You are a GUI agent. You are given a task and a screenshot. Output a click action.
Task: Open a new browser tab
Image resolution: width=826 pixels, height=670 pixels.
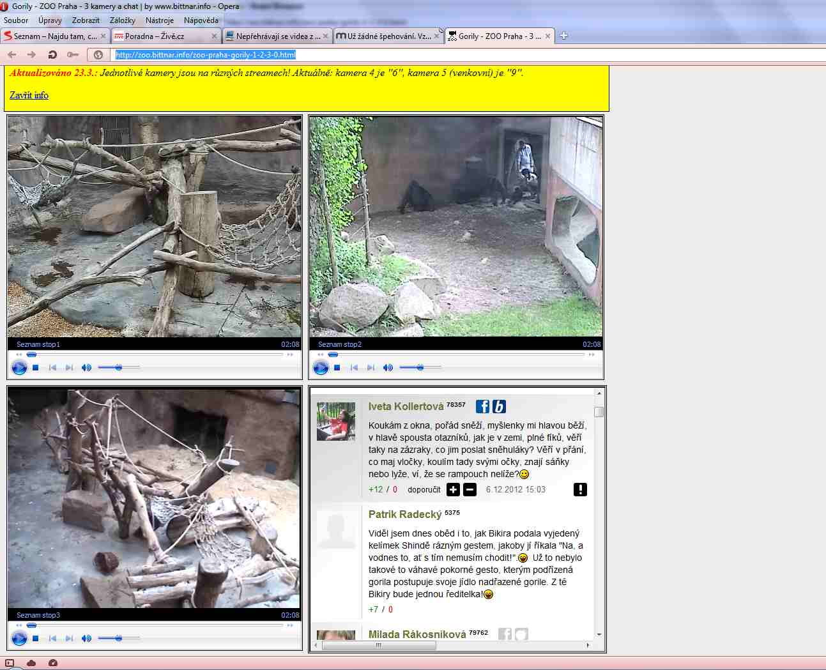[563, 36]
